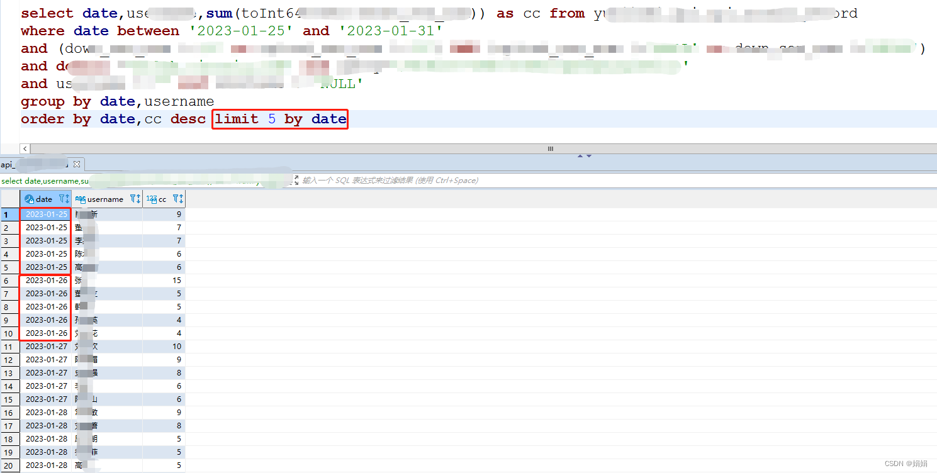This screenshot has width=937, height=473.
Task: Click the editor horizontal scrollbar thumb
Action: click(551, 149)
